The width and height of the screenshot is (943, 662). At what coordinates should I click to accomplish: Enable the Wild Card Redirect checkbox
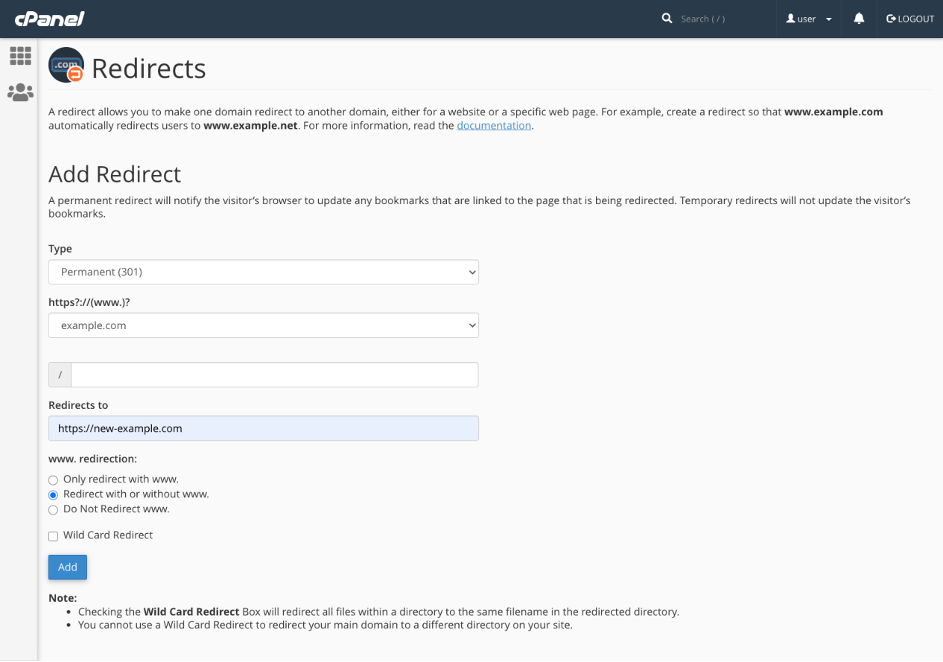click(53, 536)
